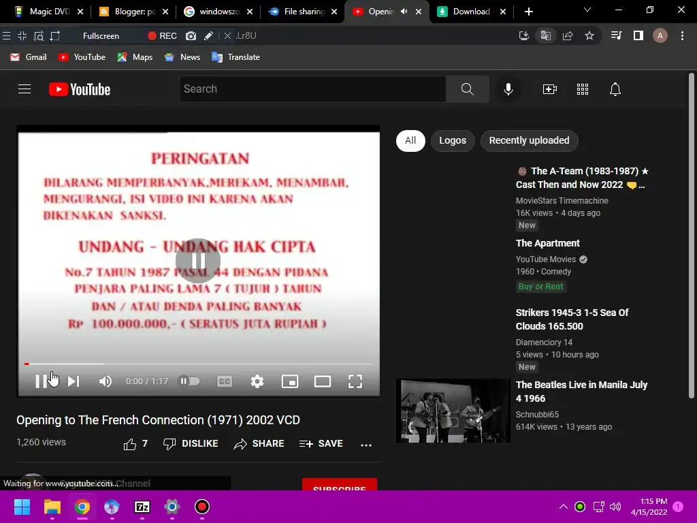Click the DISLIKE button
The width and height of the screenshot is (697, 523).
(x=191, y=444)
